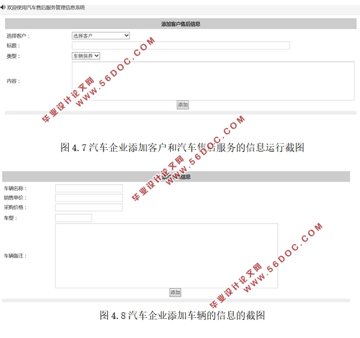This screenshot has width=360, height=338.
Task: Click the 图 4.7 figure caption text
Action: pos(182,148)
